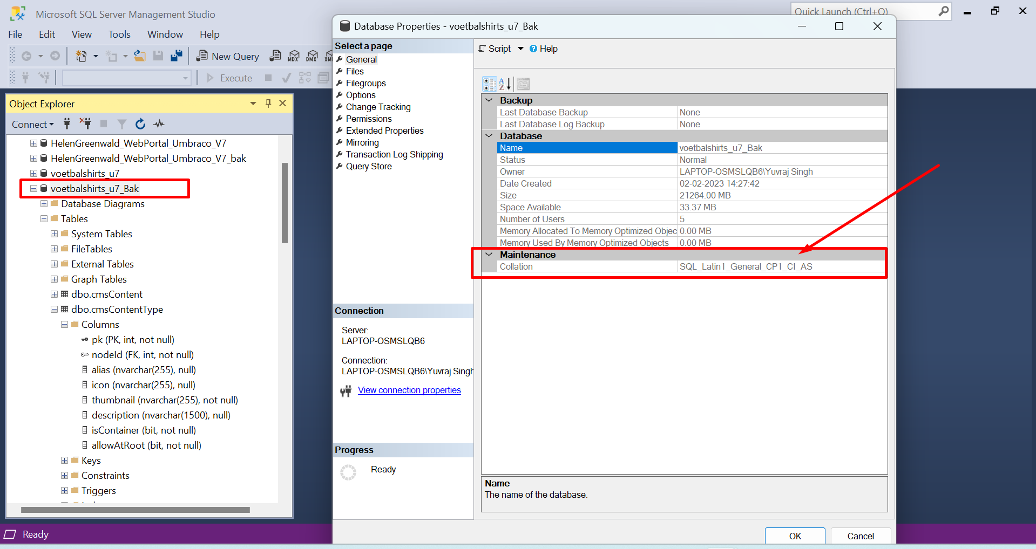
Task: Click the Open File folder icon
Action: tap(140, 56)
